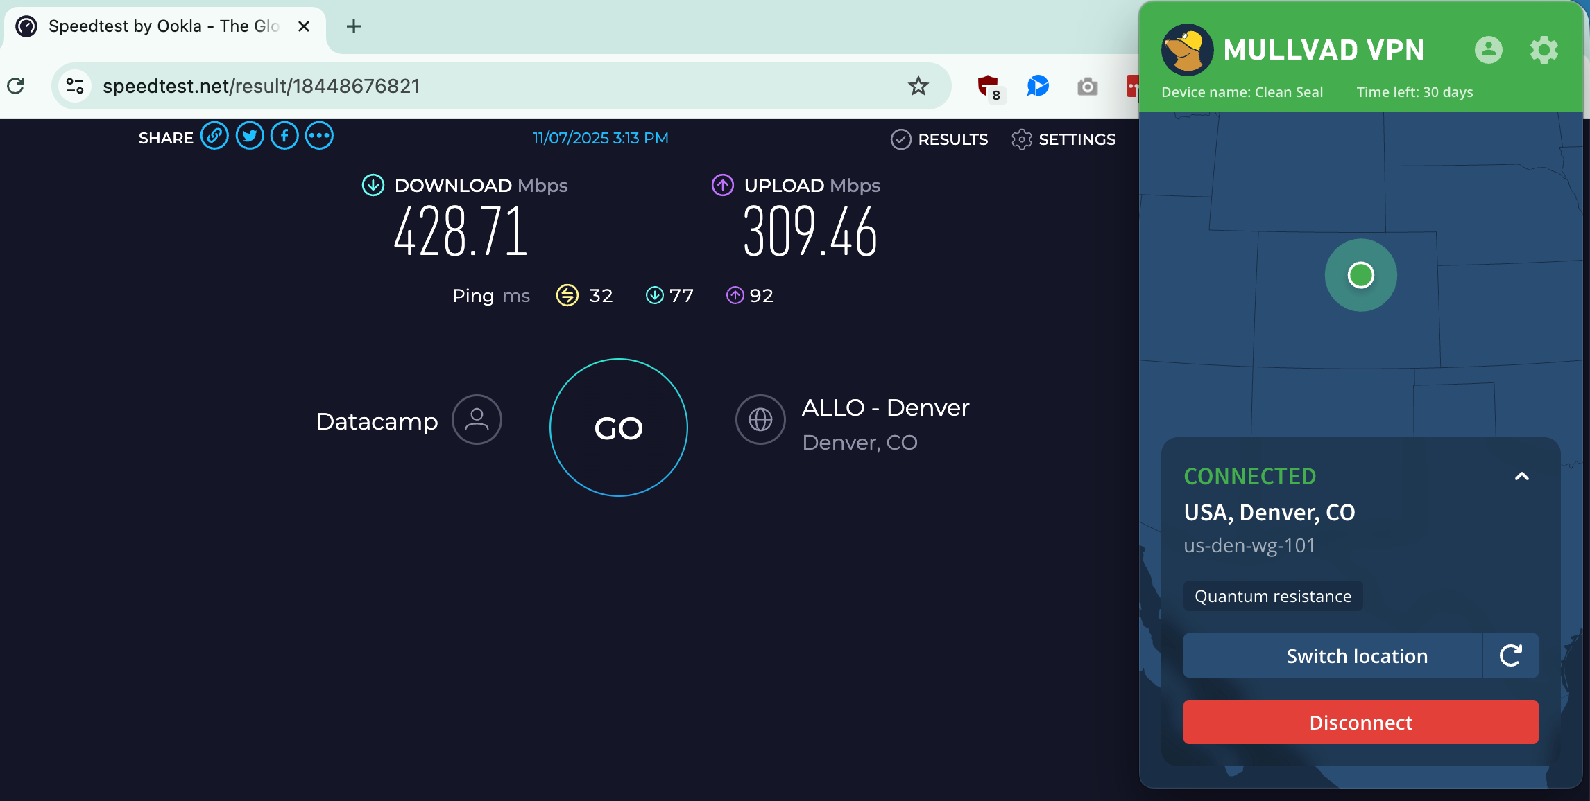Reconnect using the circular refresh icon
Image resolution: width=1590 pixels, height=801 pixels.
point(1511,655)
